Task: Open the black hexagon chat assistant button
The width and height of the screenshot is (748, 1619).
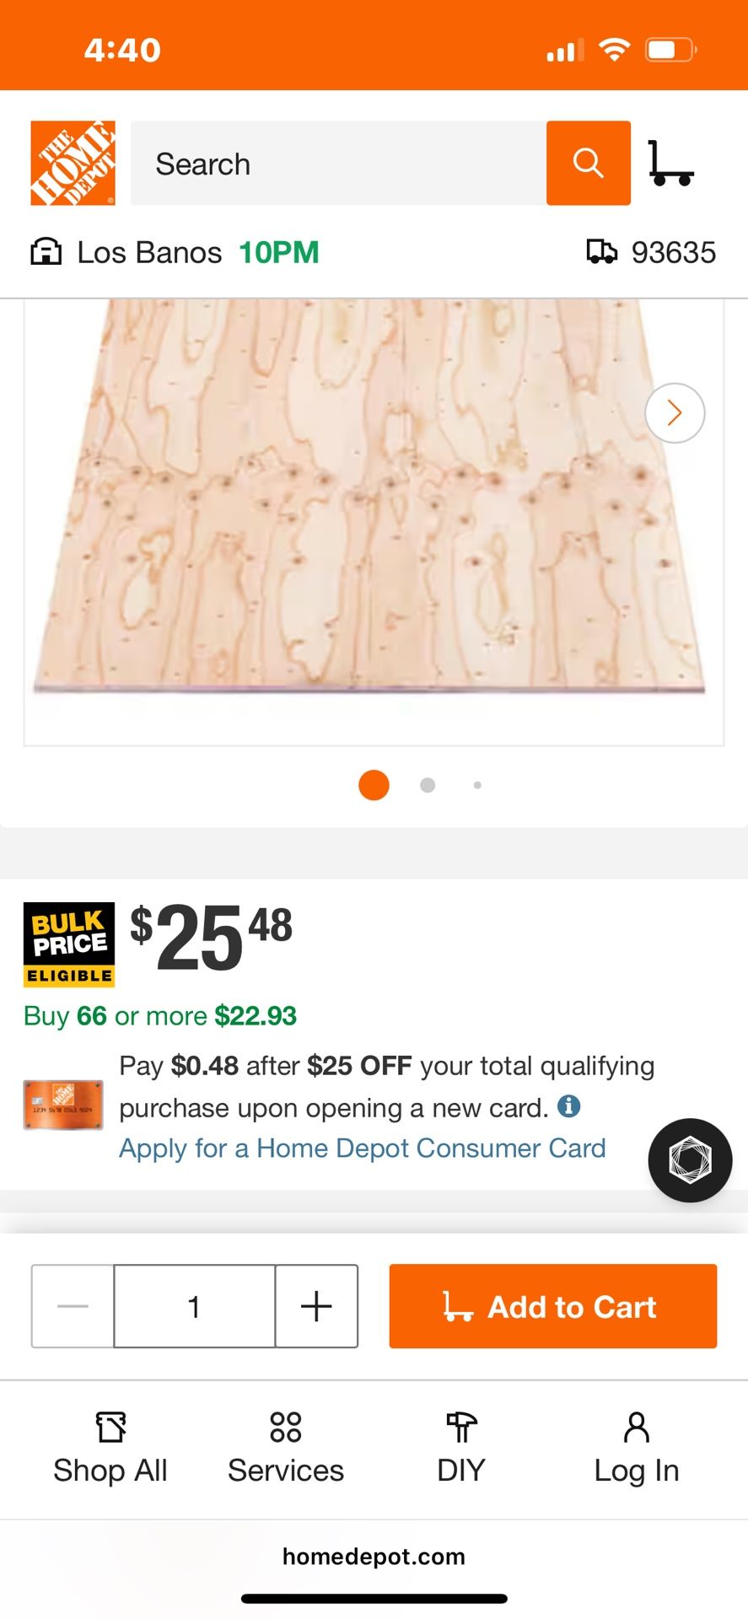Action: 690,1160
